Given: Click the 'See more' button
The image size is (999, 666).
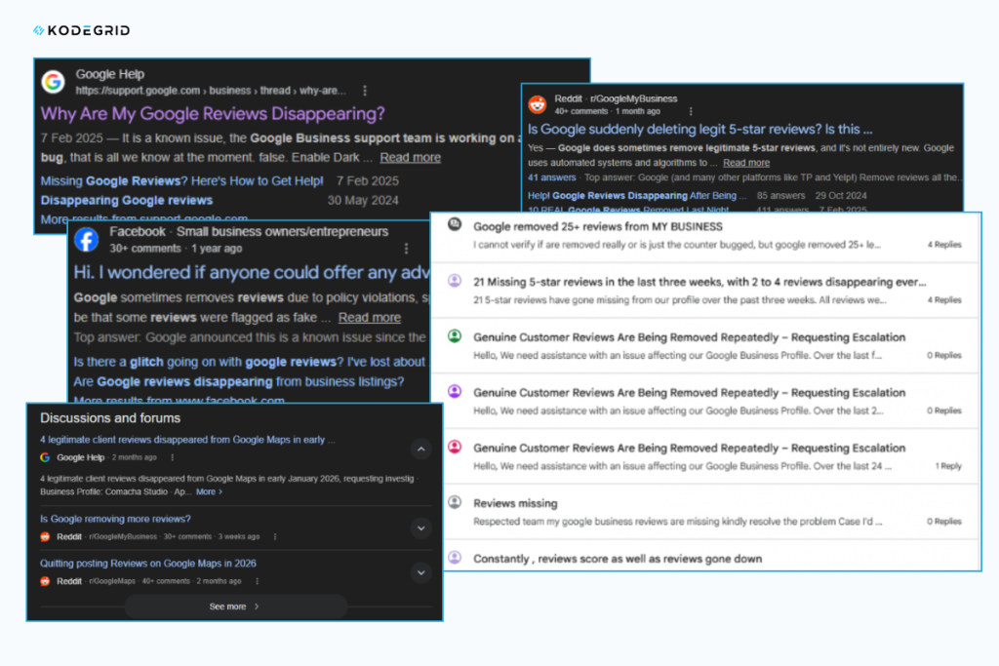Looking at the screenshot, I should point(235,607).
